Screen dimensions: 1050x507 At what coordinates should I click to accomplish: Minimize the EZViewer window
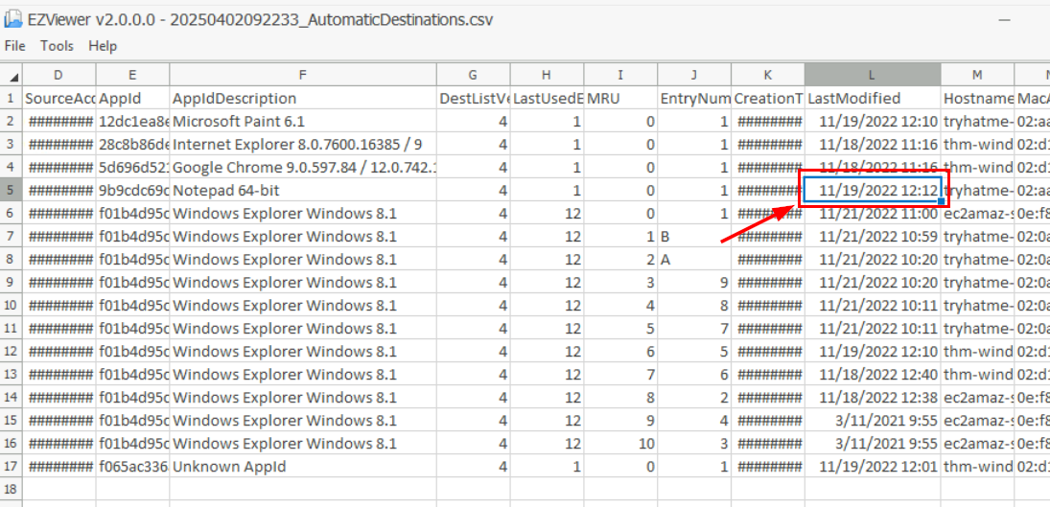(x=1004, y=20)
